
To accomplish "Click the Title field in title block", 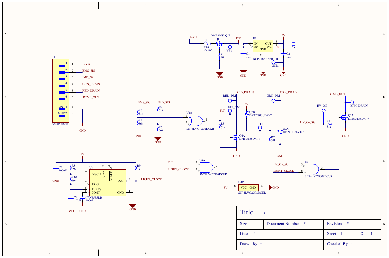I will pyautogui.click(x=308, y=212).
